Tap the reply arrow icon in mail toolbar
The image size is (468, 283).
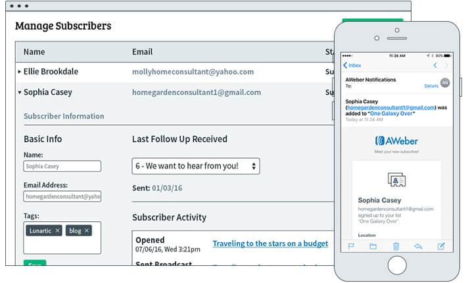click(x=418, y=246)
